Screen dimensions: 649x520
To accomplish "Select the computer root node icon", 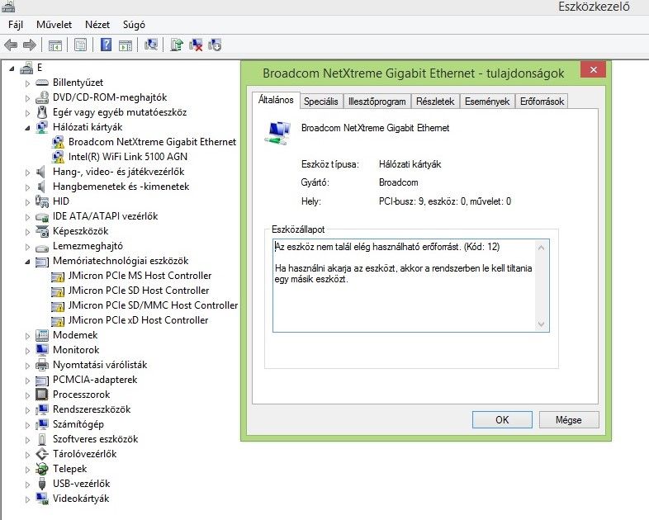I will [26, 68].
